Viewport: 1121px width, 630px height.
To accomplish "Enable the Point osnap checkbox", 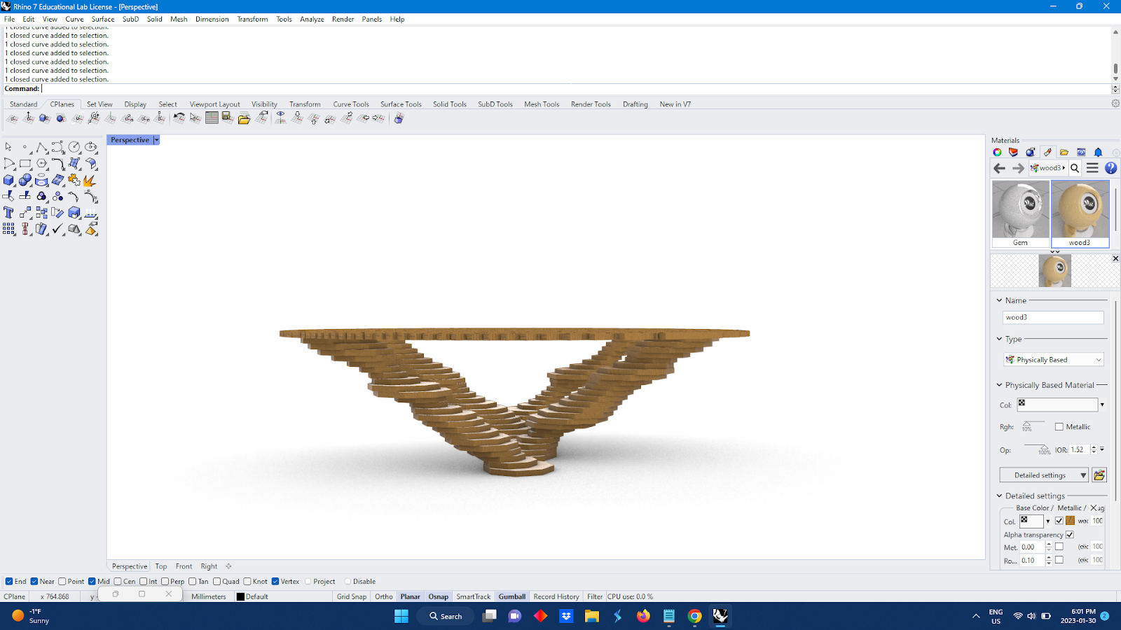I will click(x=62, y=581).
